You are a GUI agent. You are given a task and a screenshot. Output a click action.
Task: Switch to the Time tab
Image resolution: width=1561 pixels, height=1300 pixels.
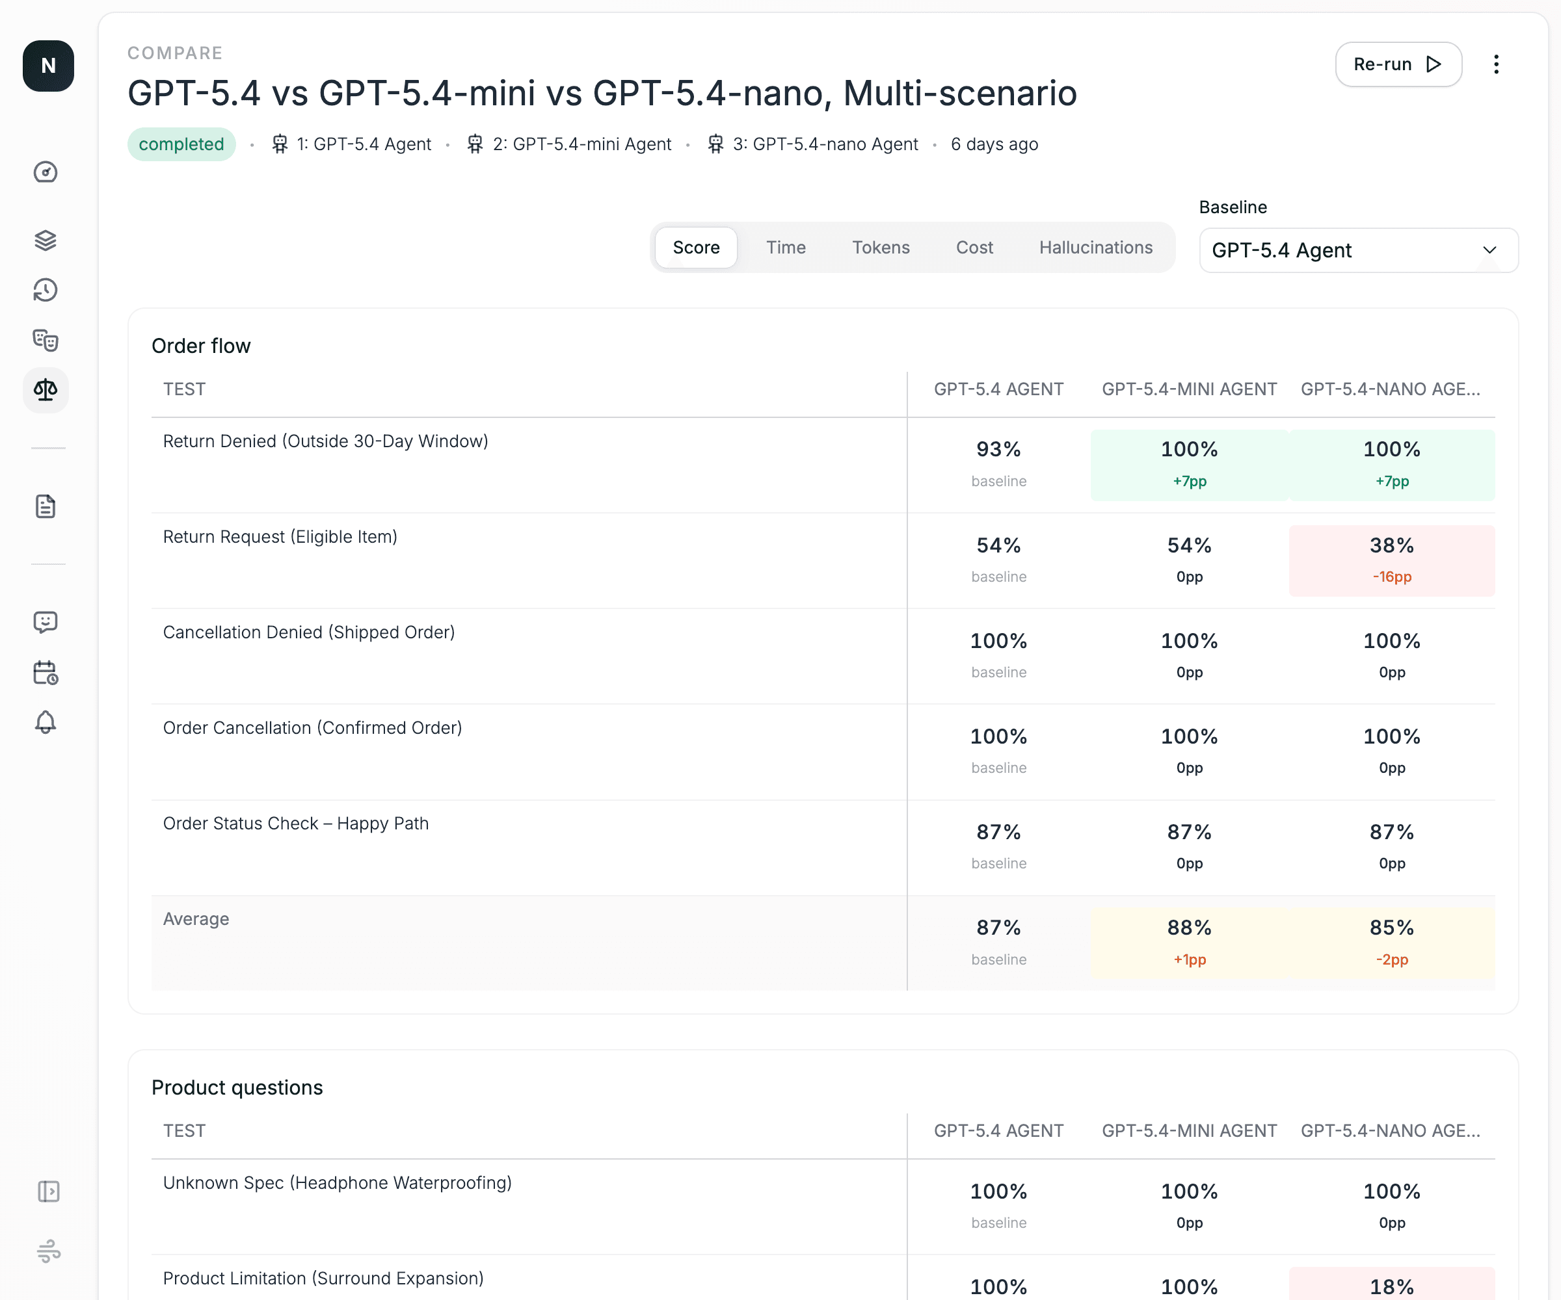tap(786, 248)
